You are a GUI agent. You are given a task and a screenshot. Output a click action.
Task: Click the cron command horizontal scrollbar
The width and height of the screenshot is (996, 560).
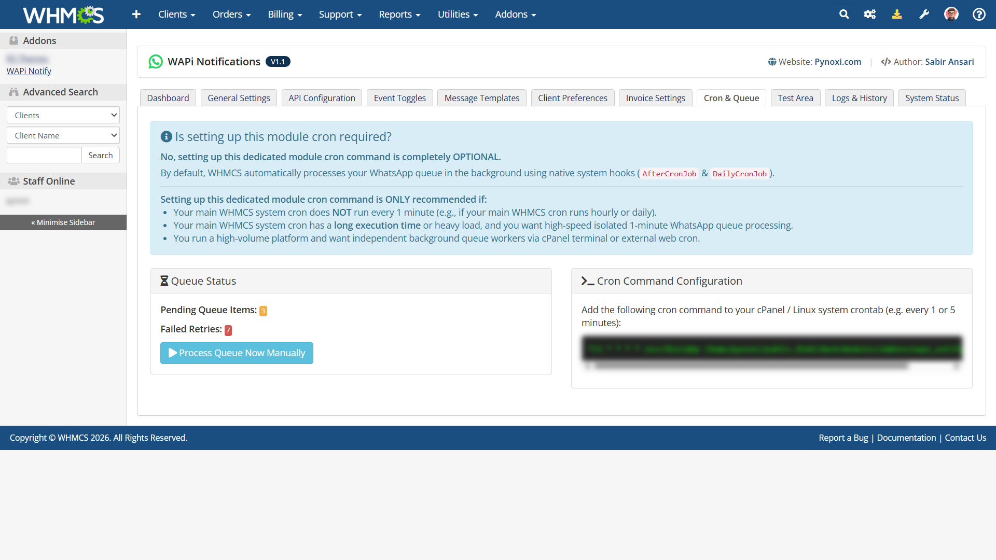[752, 366]
